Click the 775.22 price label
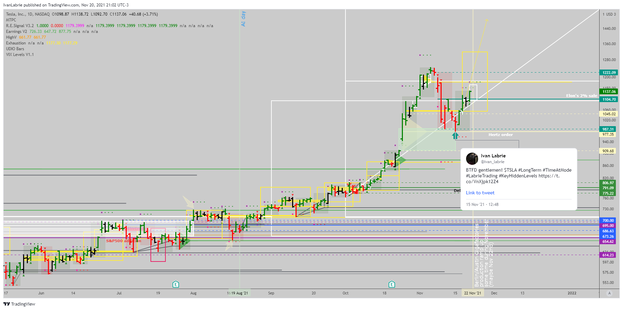Viewport: 623px width, 310px height. [608, 193]
